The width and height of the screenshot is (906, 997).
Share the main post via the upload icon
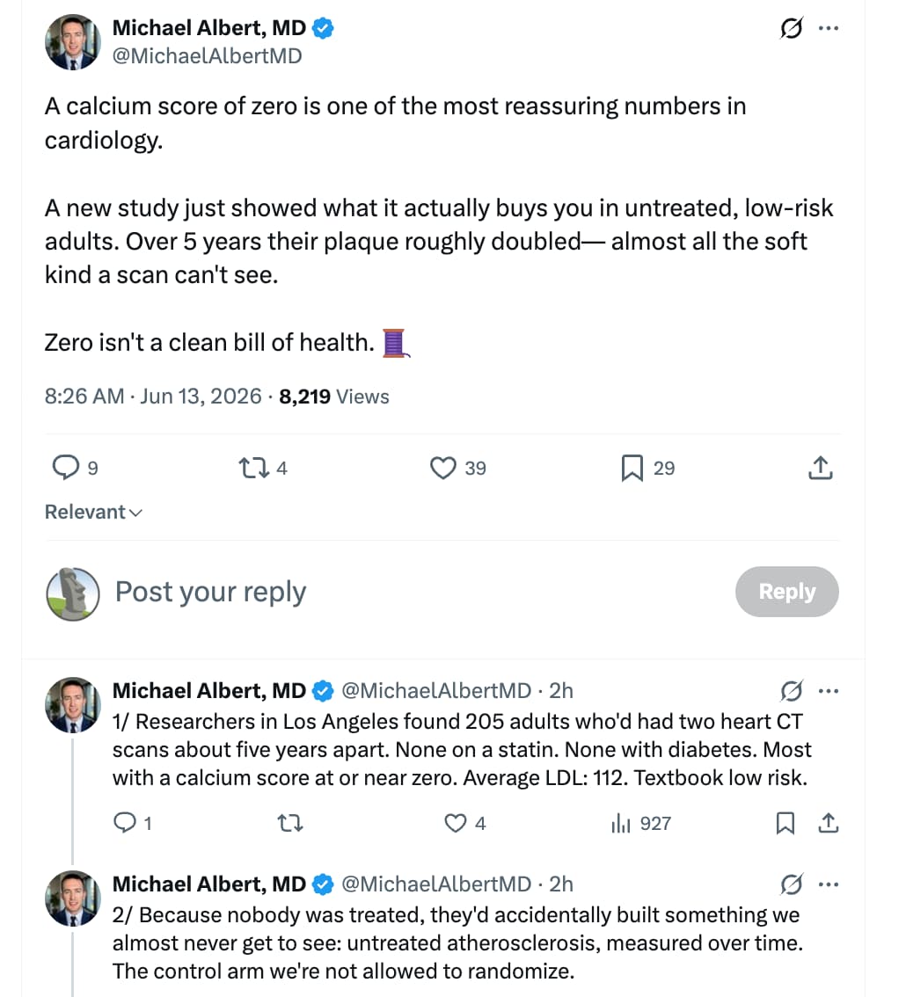point(821,468)
